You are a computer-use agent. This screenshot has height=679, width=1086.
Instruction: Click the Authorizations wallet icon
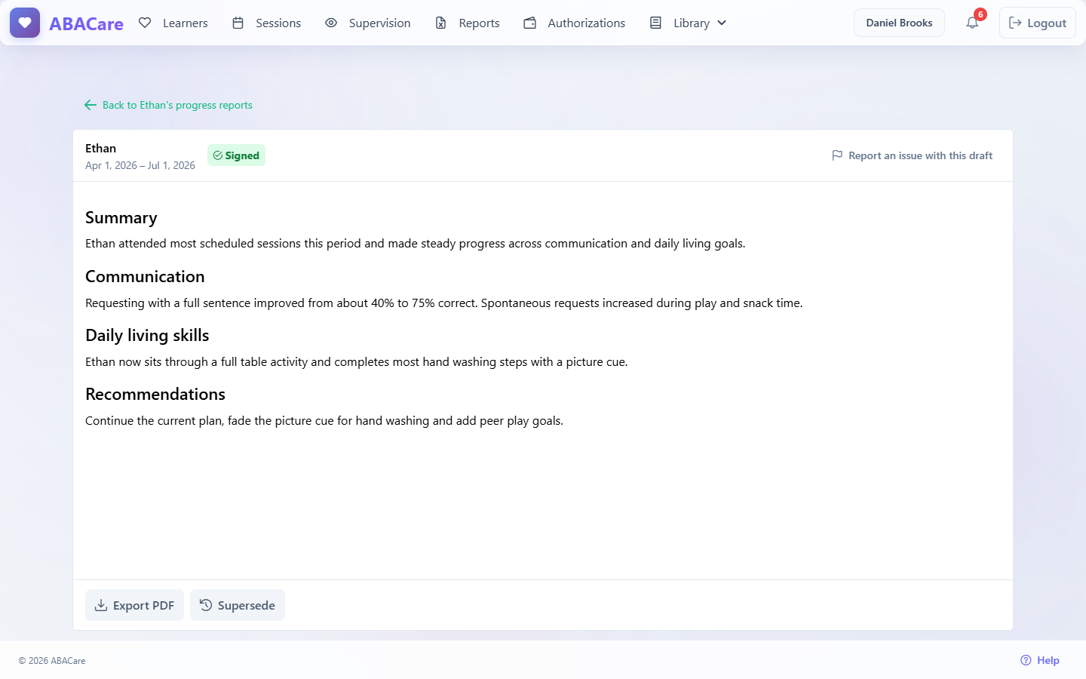coord(530,23)
